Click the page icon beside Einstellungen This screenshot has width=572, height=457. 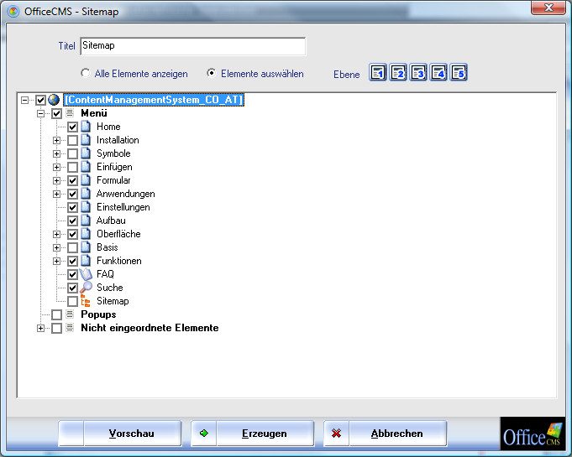[x=86, y=207]
